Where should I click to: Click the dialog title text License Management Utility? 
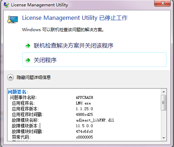tap(39, 5)
